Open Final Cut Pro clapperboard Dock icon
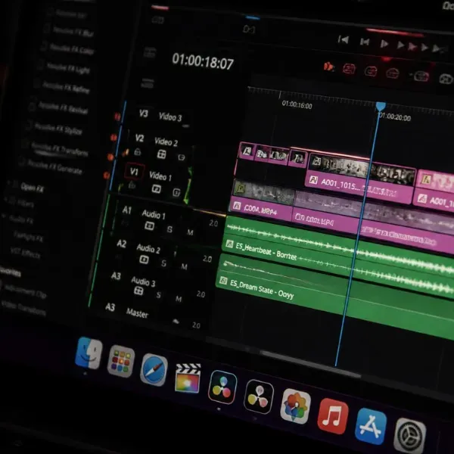 coord(188,378)
